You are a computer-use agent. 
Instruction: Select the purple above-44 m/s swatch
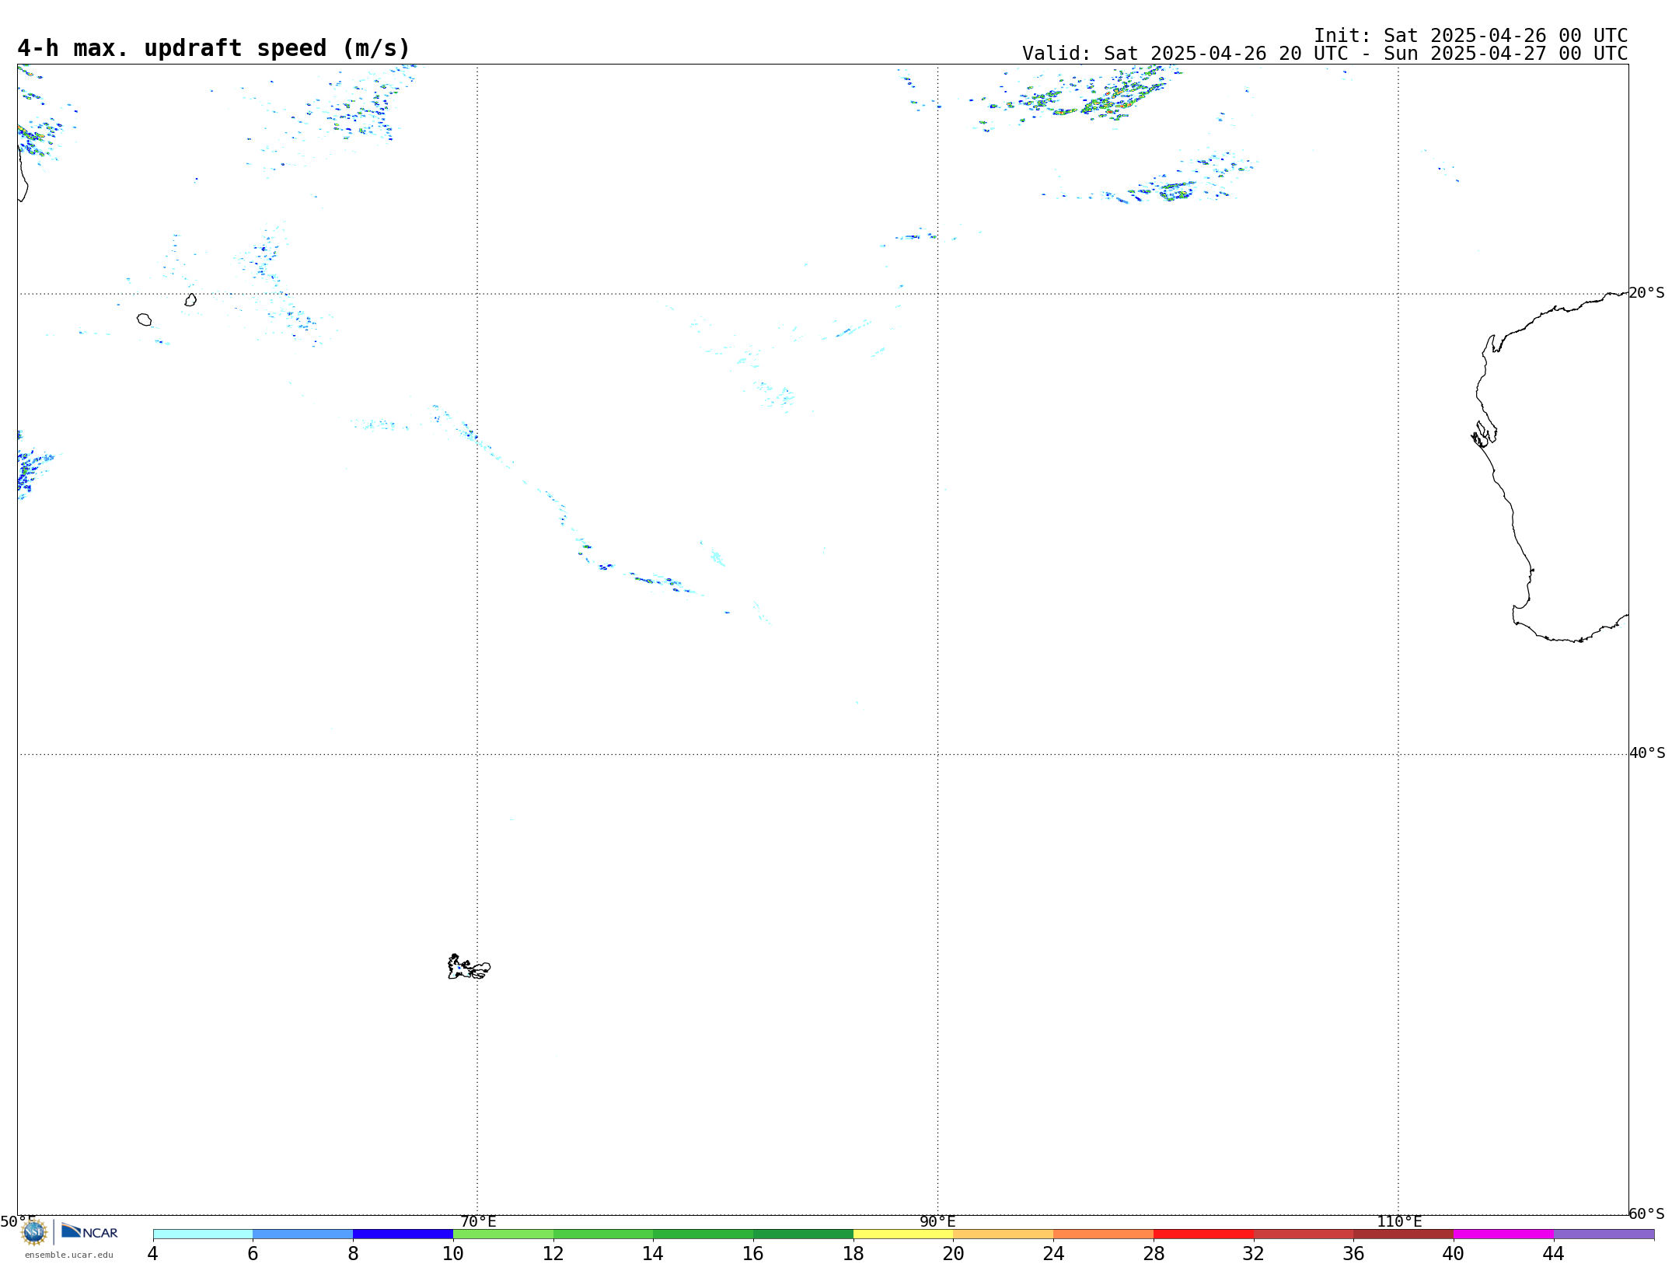(x=1604, y=1234)
